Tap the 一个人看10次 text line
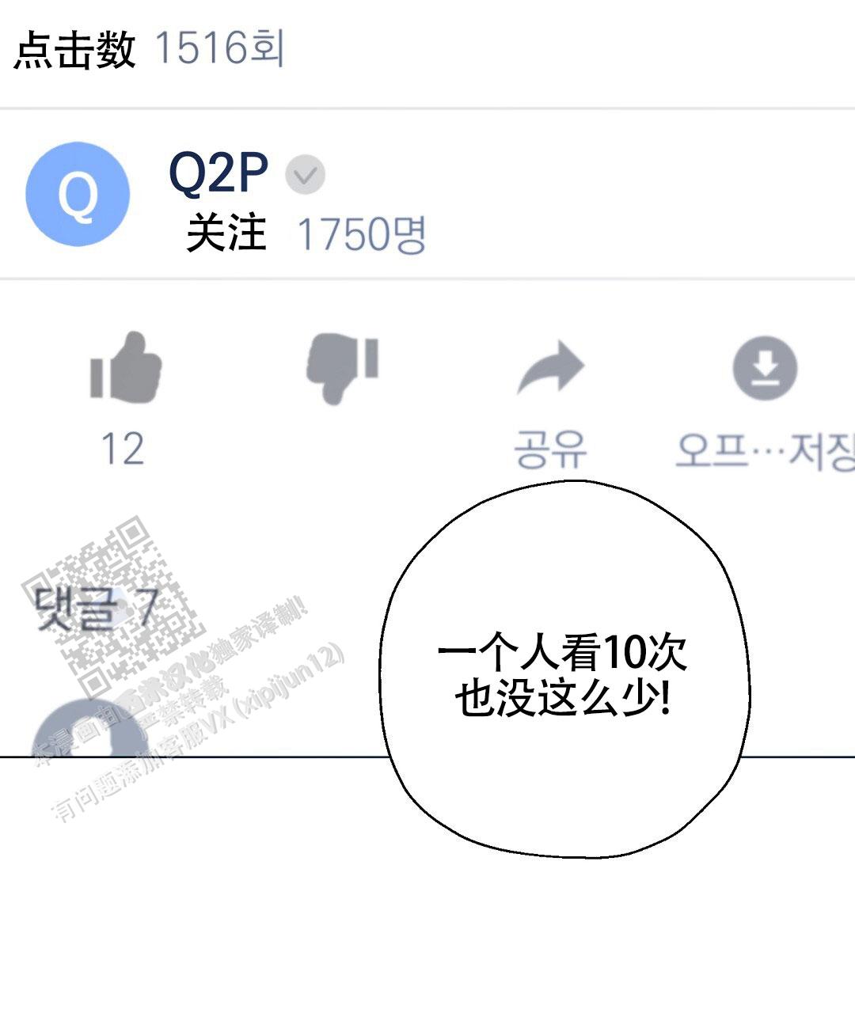 click(x=563, y=653)
